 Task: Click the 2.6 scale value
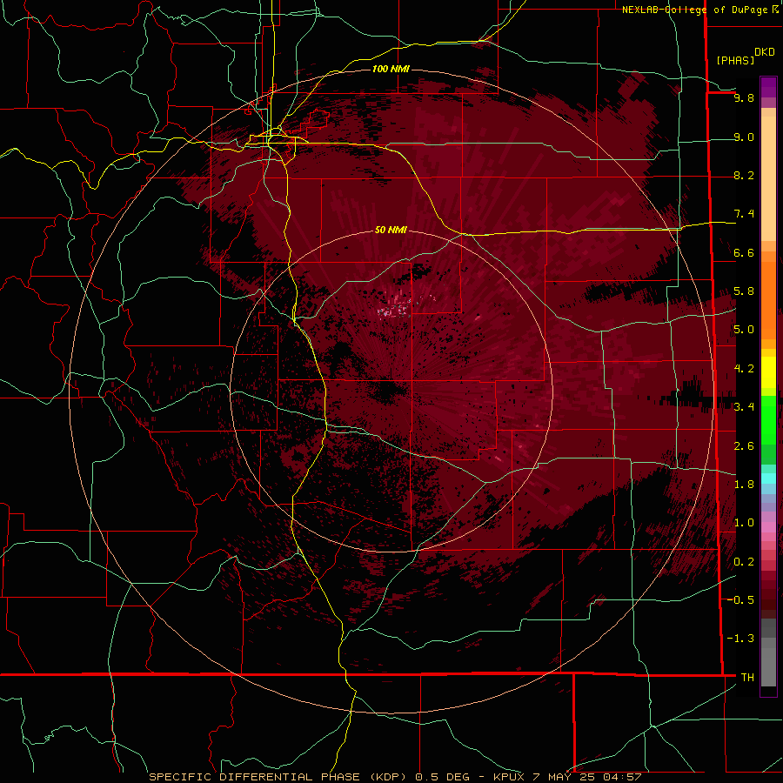point(744,446)
